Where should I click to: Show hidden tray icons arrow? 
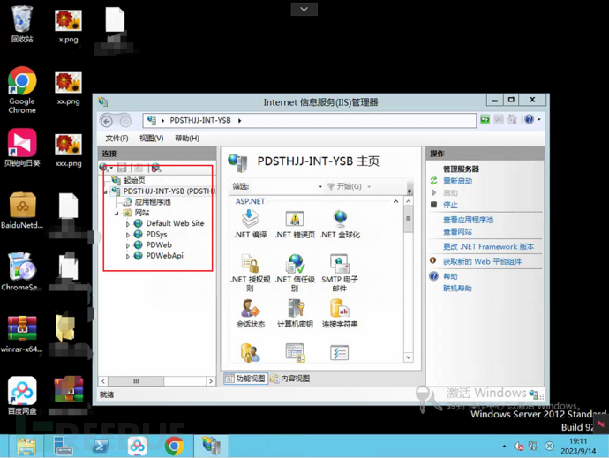coord(504,447)
